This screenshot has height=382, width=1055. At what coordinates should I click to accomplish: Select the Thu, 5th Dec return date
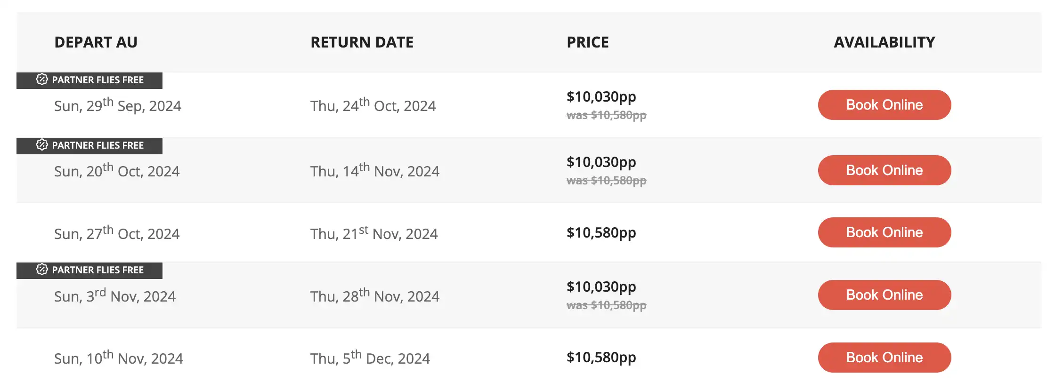tap(370, 358)
